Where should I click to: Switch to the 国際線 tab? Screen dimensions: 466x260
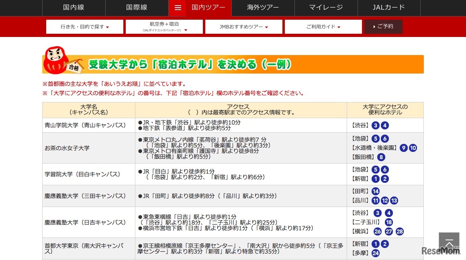pos(136,7)
